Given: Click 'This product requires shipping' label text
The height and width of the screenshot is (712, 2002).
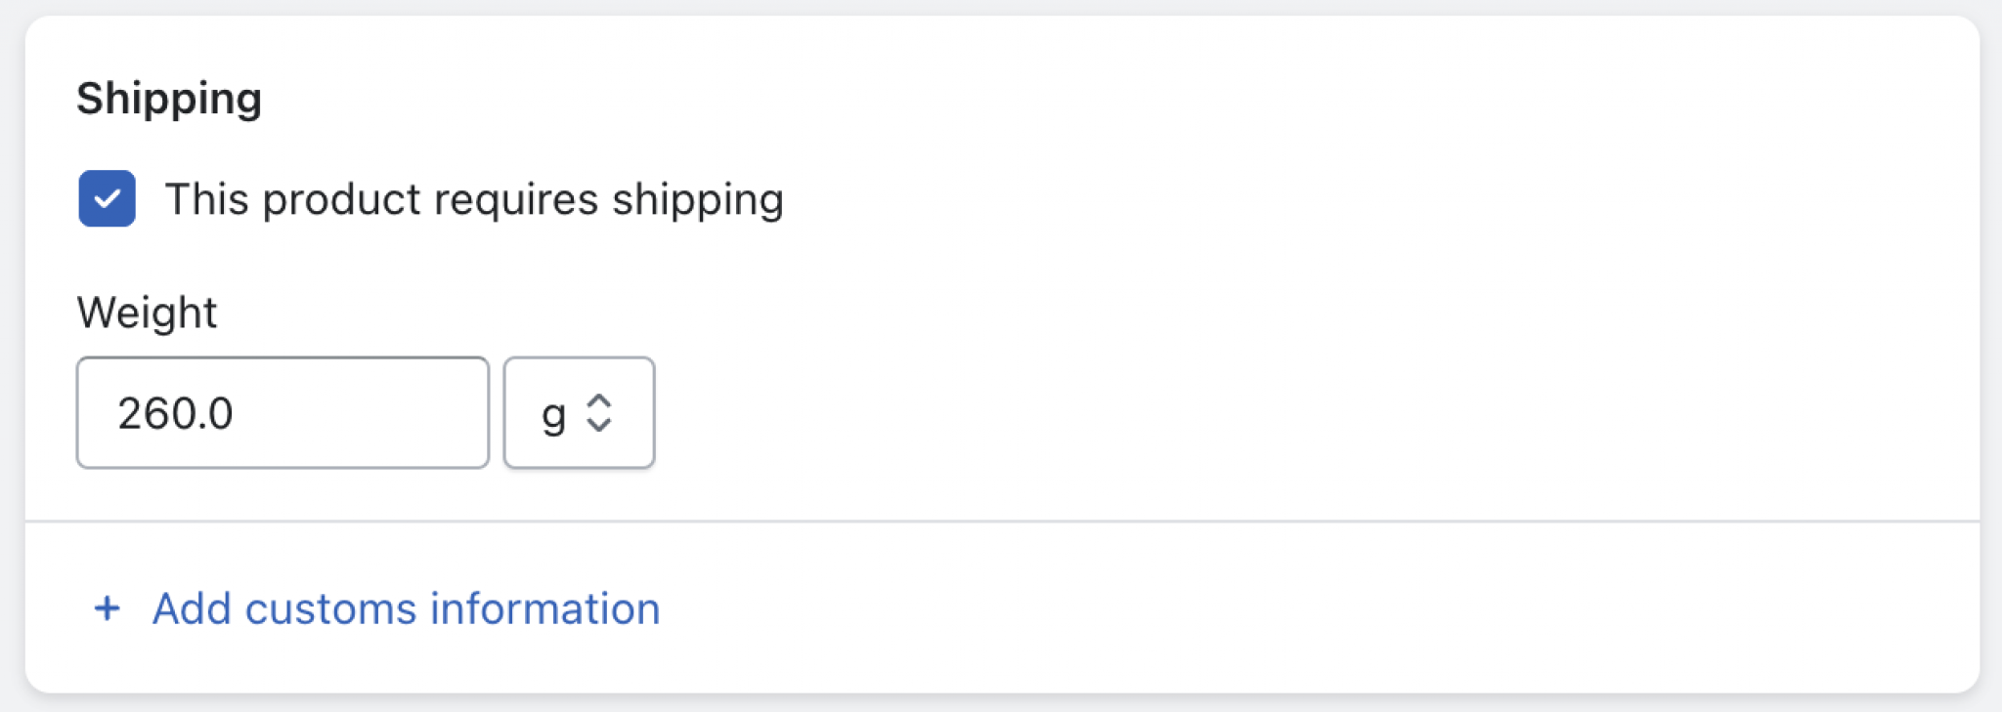Looking at the screenshot, I should tap(474, 199).
